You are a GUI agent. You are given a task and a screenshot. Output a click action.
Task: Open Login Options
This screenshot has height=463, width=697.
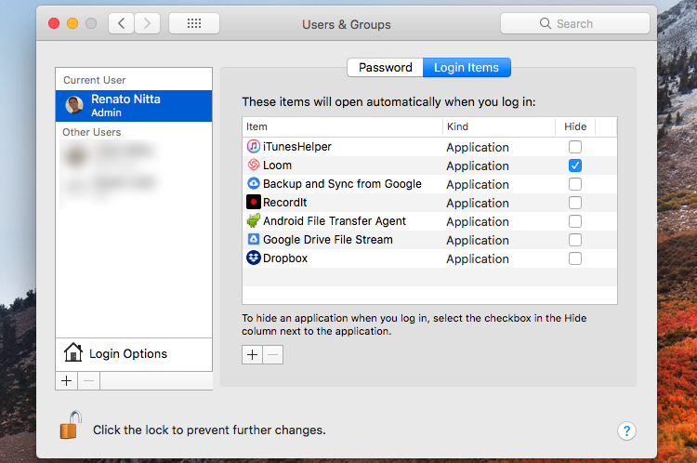[x=134, y=354]
